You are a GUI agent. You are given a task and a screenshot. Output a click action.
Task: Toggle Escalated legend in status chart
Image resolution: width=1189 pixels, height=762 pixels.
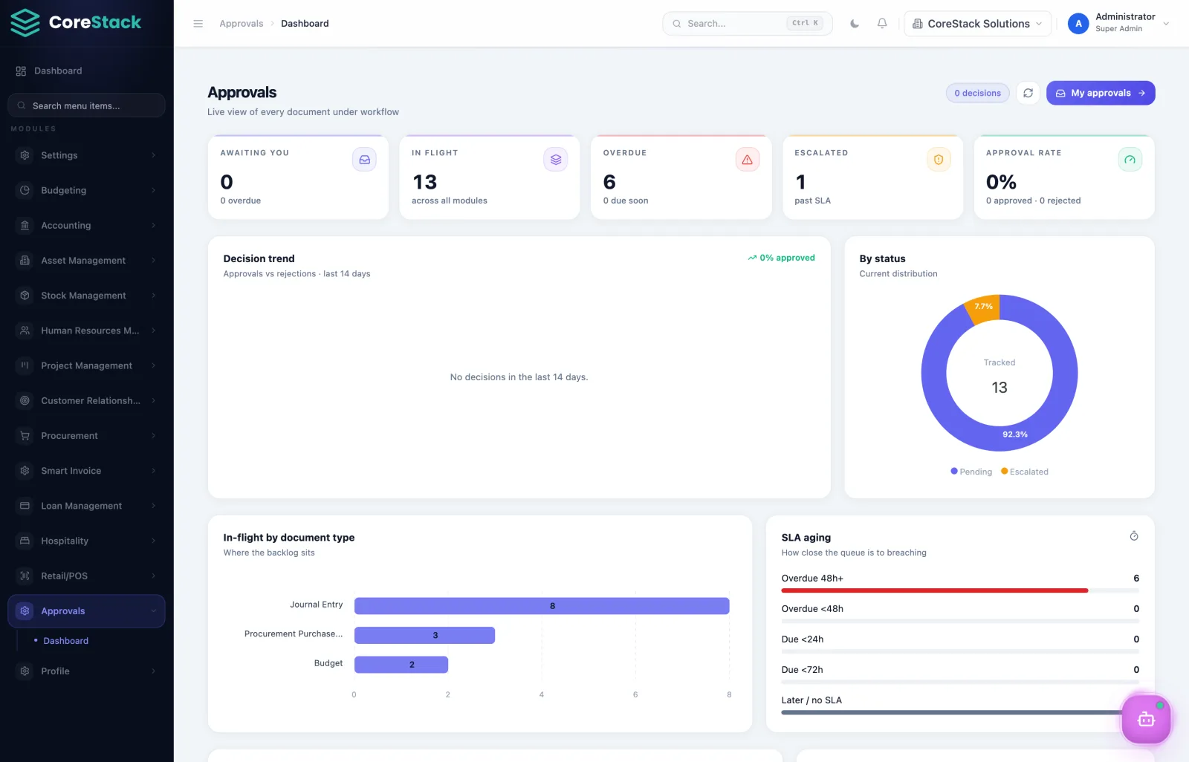(x=1025, y=472)
